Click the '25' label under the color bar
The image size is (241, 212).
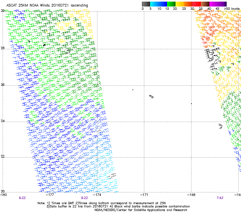coord(184,8)
